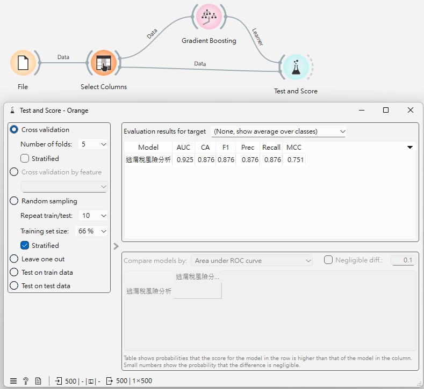Select the Gradient Boosting widget node
424x389 pixels.
coord(209,18)
